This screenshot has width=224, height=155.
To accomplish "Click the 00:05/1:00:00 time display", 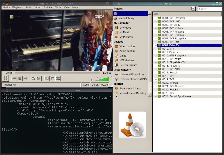I will coord(100,85).
